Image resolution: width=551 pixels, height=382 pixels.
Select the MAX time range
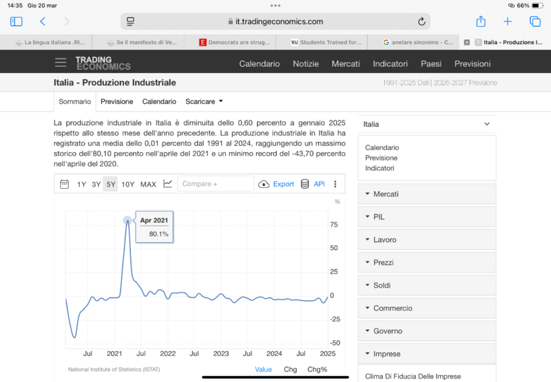tap(148, 184)
